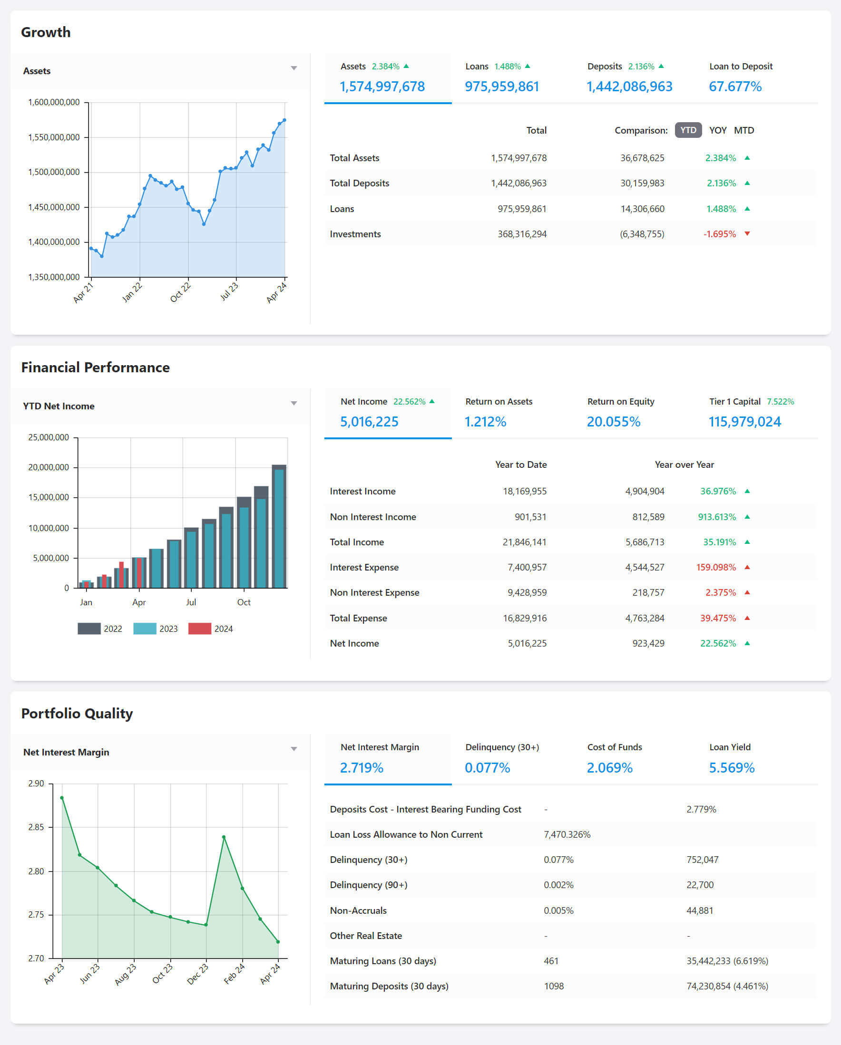Switch comparison to YOY
This screenshot has width=841, height=1045.
pos(717,130)
